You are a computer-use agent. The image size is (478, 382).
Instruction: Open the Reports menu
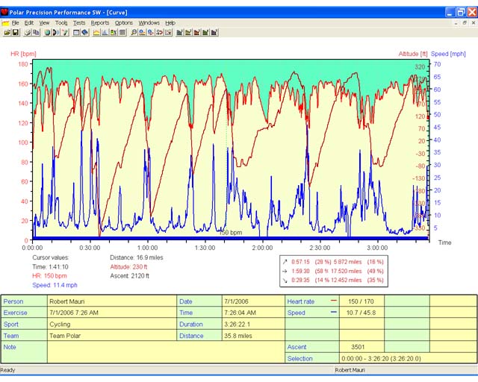pyautogui.click(x=100, y=23)
